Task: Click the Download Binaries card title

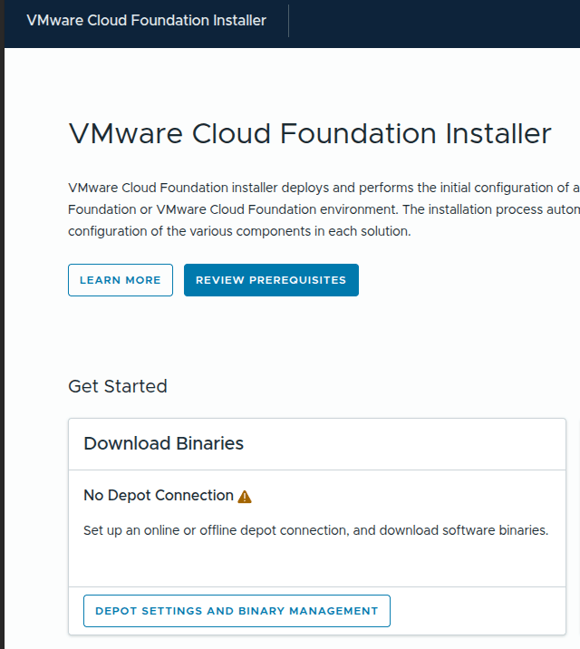Action: (163, 443)
